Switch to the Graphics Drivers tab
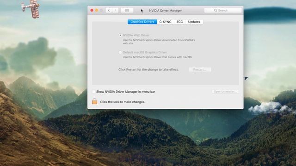296x166 pixels. pos(142,22)
